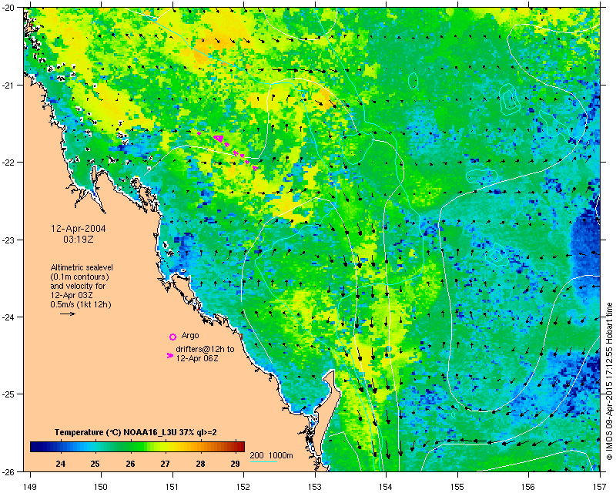616x493 pixels.
Task: Click the 27 temperature scale value
Action: (x=166, y=464)
